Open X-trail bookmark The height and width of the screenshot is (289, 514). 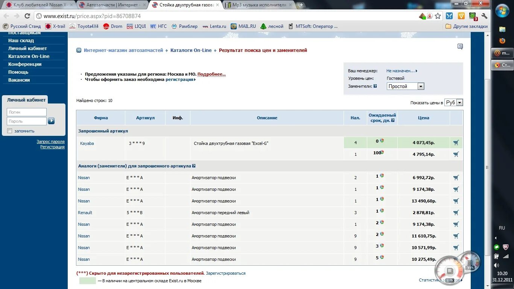coord(55,26)
